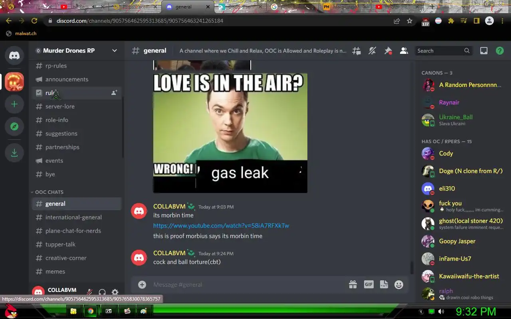The image size is (511, 319).
Task: Open pinned messages icon
Action: tap(388, 51)
